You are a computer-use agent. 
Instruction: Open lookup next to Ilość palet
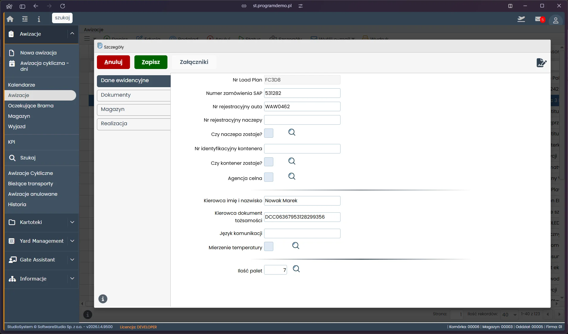coord(296,269)
